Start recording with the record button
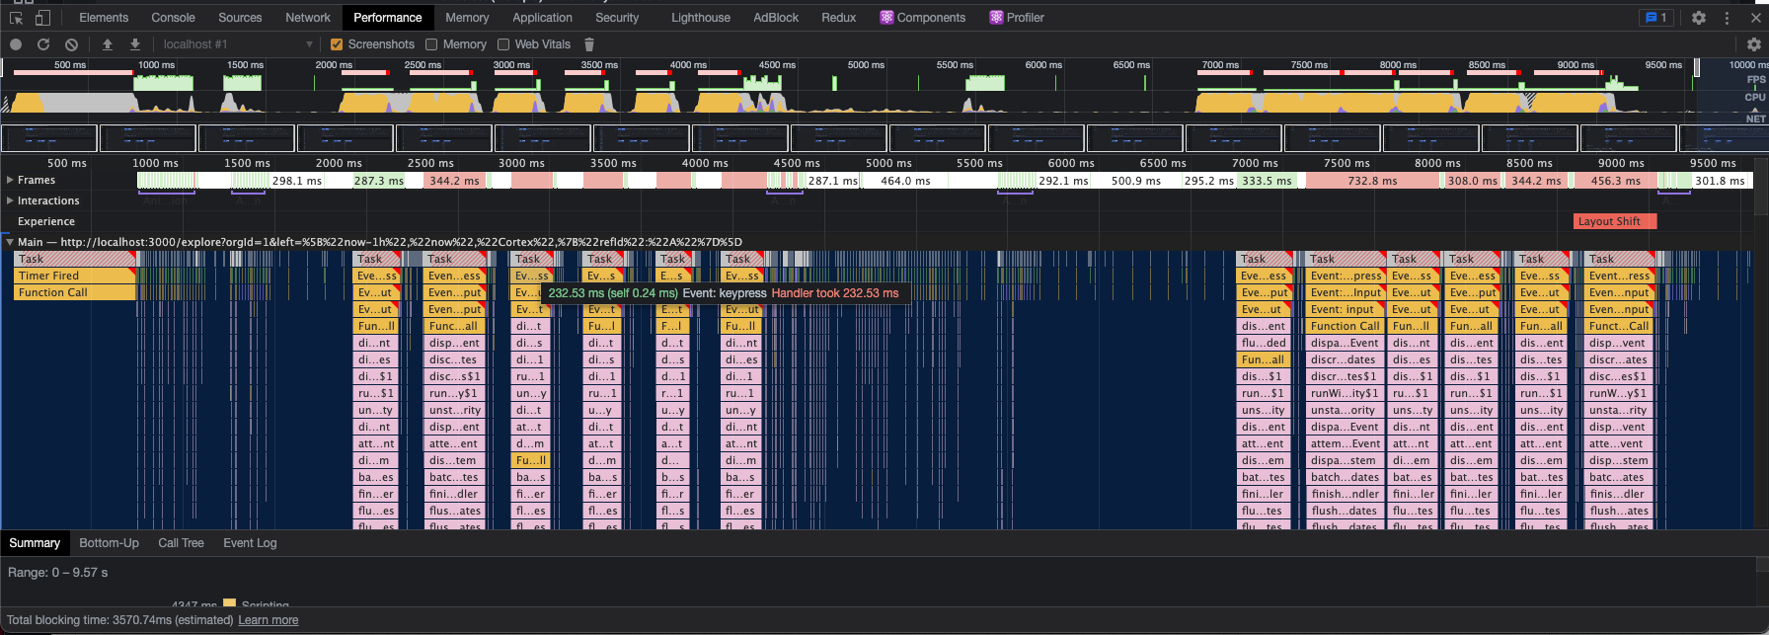Viewport: 1769px width, 635px height. [x=16, y=44]
